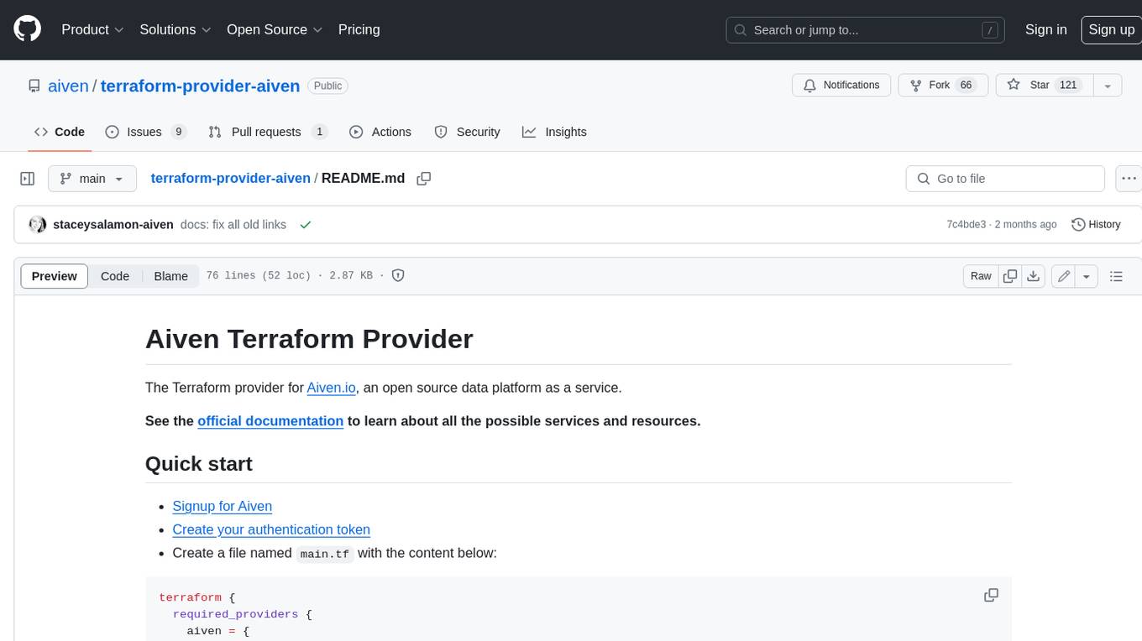
Task: Open the aiven owner profile link
Action: coord(68,86)
